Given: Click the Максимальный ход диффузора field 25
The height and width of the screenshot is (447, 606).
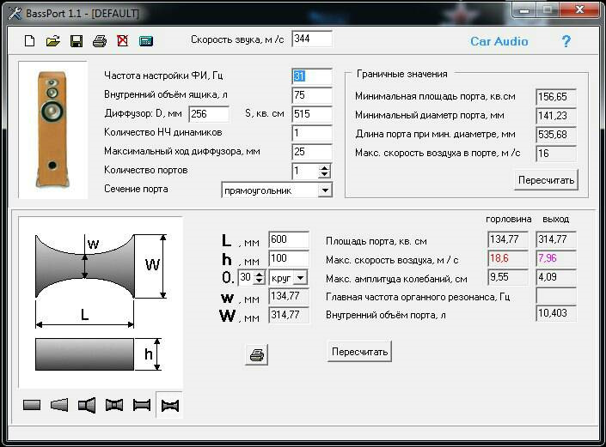Looking at the screenshot, I should tap(312, 152).
